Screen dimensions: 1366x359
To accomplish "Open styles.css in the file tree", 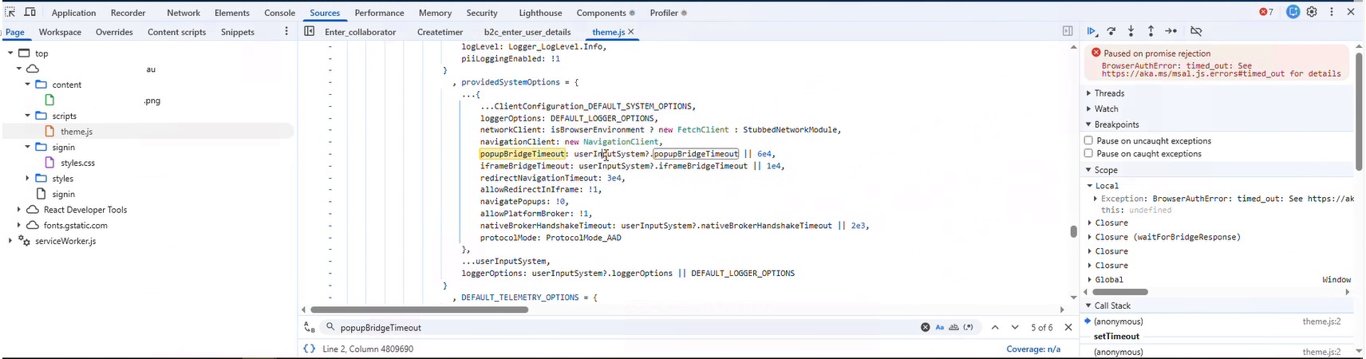I will (x=77, y=163).
